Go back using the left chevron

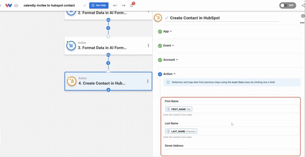[x=1, y=5]
